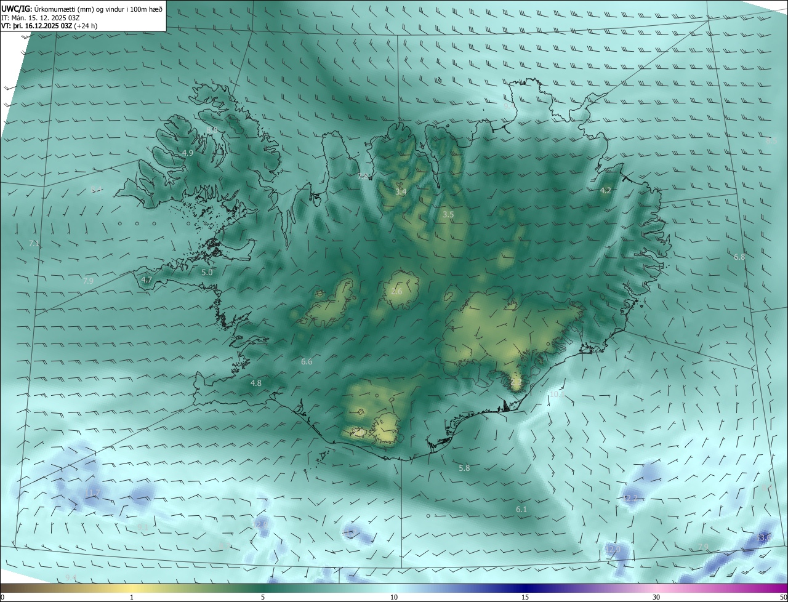This screenshot has height=602, width=788.
Task: Click the 3.5 value in north Iceland
Action: tap(448, 215)
